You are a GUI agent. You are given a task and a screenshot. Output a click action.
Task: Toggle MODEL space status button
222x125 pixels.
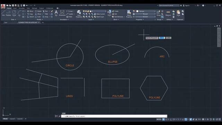(159, 119)
